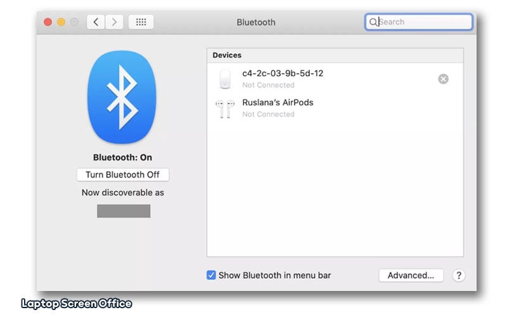Open help with the question mark button
507x317 pixels.
[458, 275]
